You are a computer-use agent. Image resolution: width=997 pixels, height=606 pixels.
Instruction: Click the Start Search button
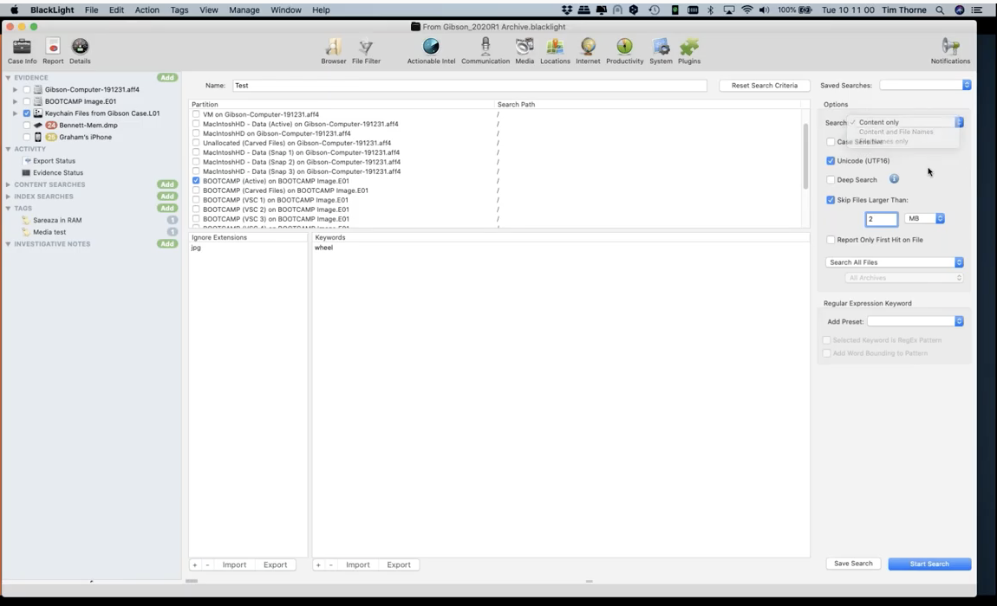[x=929, y=564]
